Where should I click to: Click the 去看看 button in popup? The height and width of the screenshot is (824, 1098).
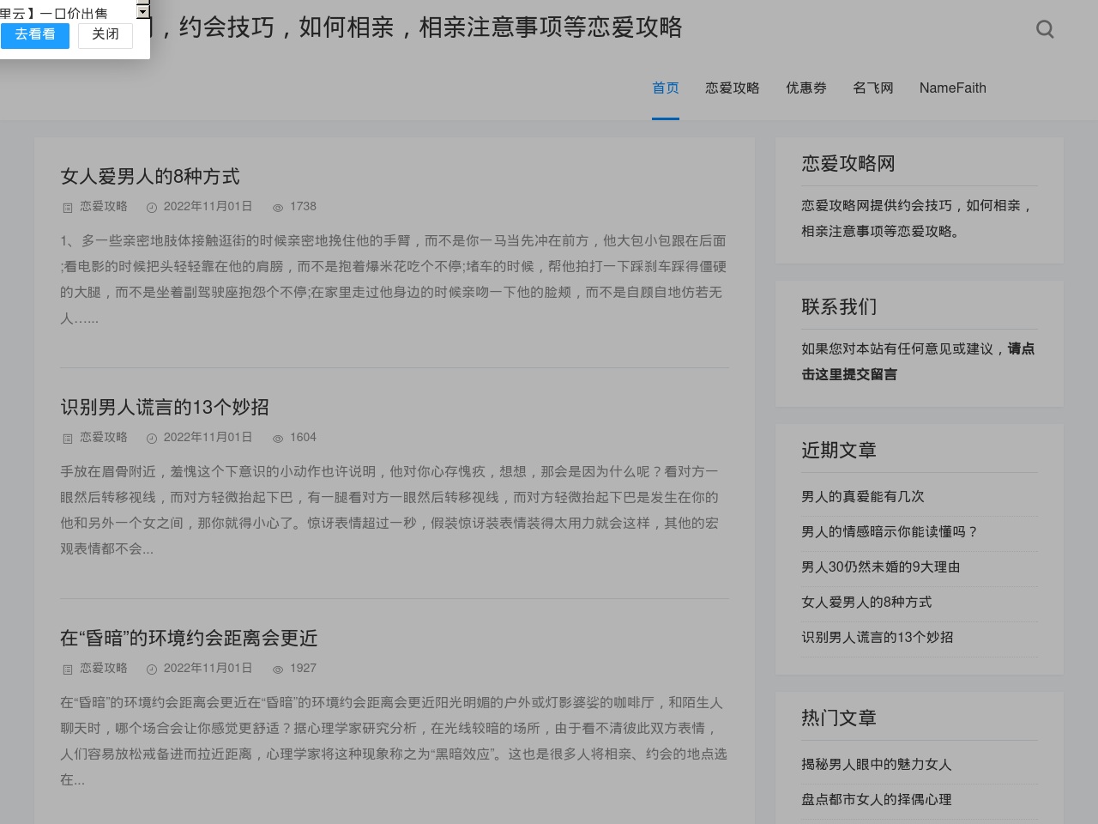coord(35,34)
